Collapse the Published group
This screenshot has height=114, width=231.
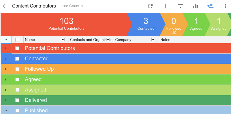[x=6, y=111]
